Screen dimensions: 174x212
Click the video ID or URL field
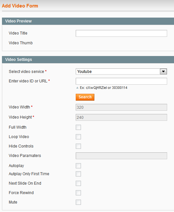121,81
